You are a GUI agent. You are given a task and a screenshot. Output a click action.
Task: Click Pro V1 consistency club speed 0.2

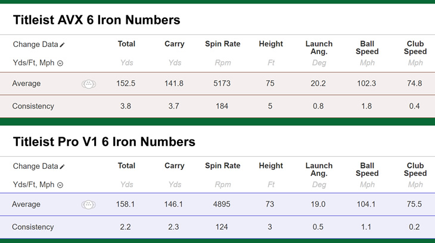pos(414,227)
